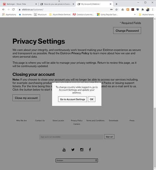Expand the hidden bookmarks chevron
The width and height of the screenshot is (156, 170).
click(x=135, y=15)
